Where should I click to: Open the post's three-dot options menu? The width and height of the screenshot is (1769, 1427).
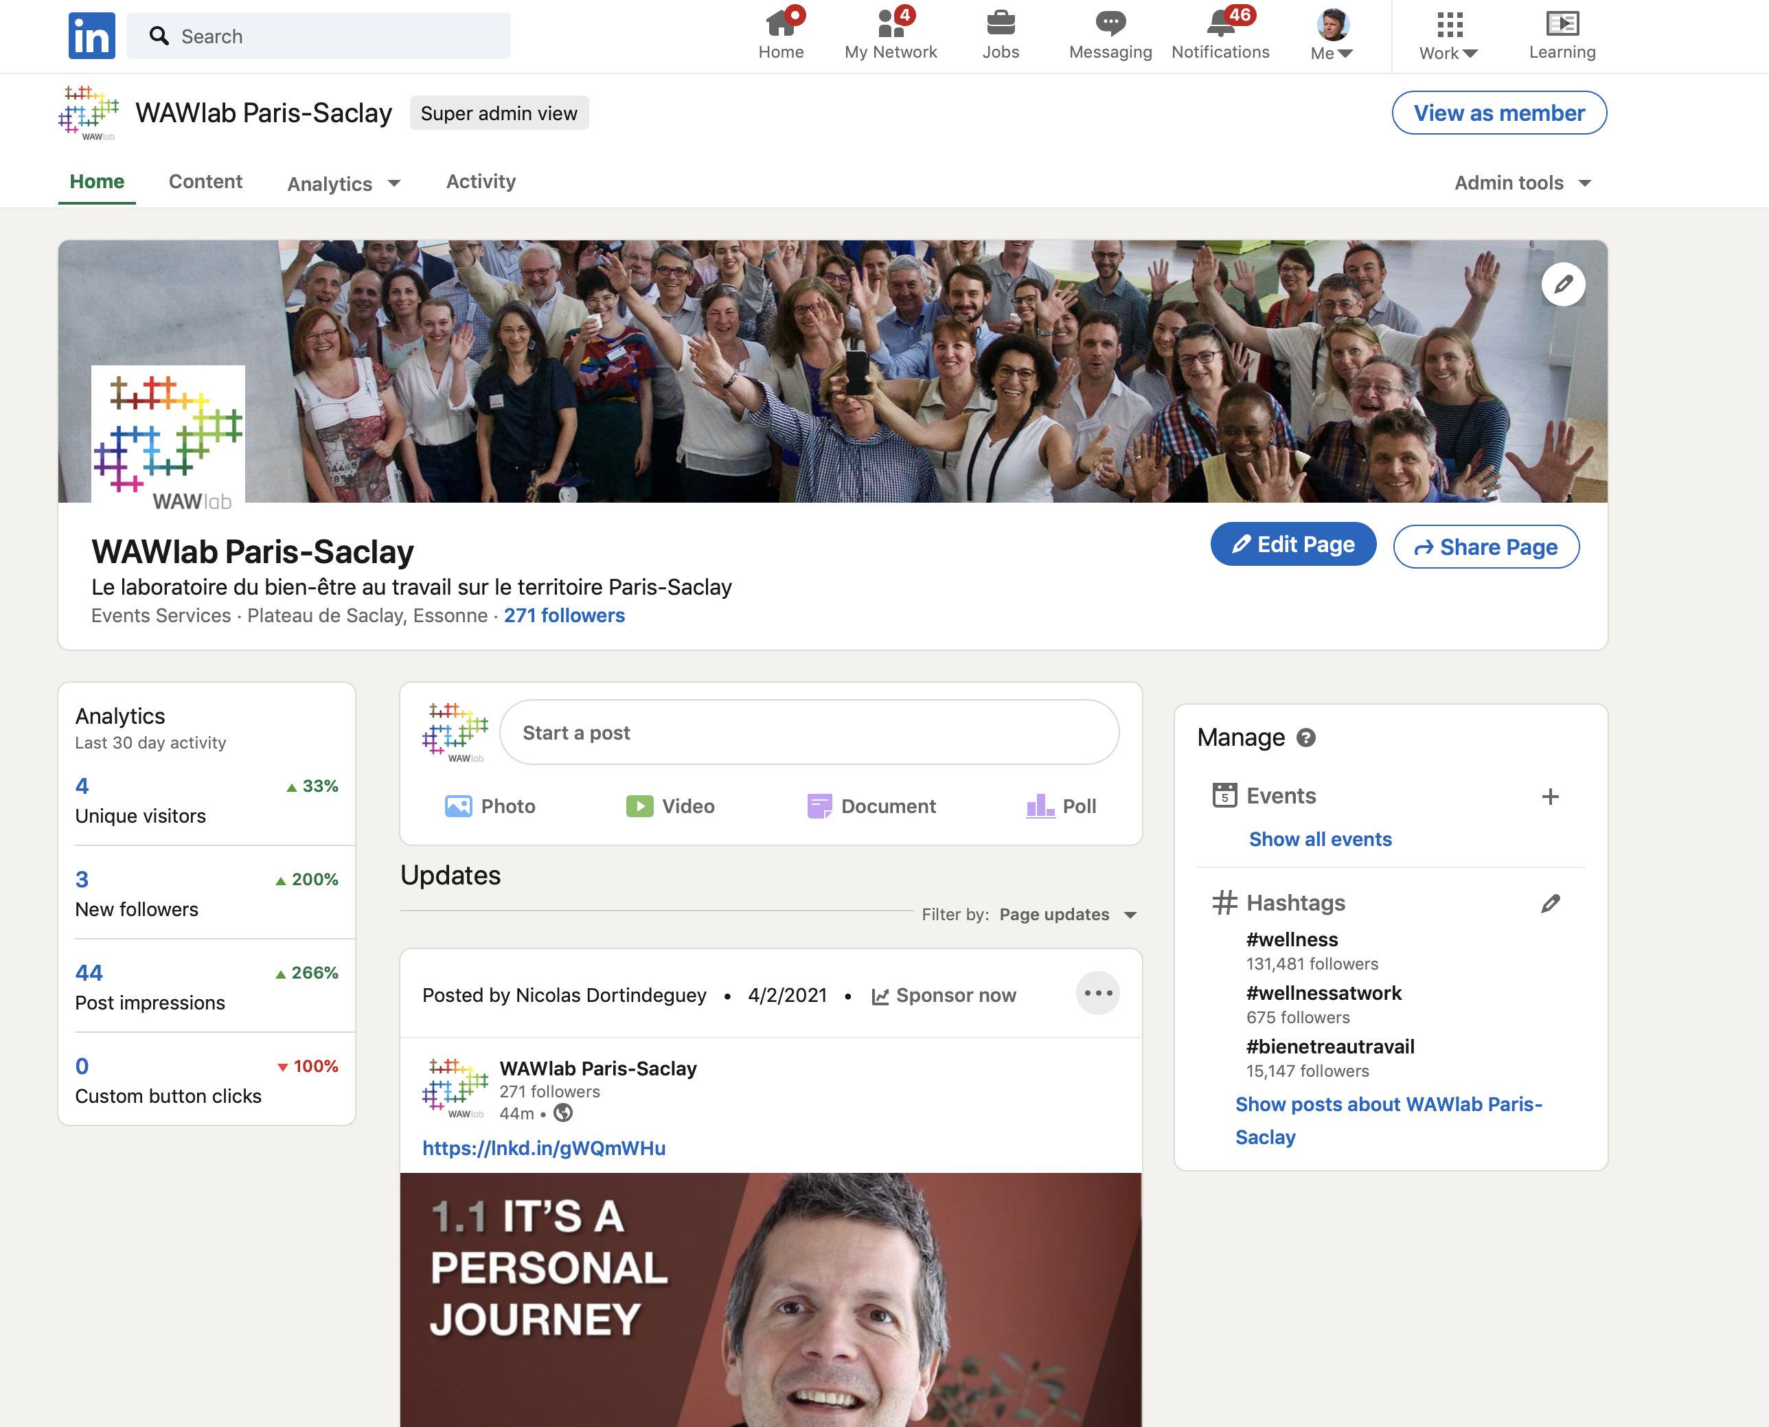1097,993
